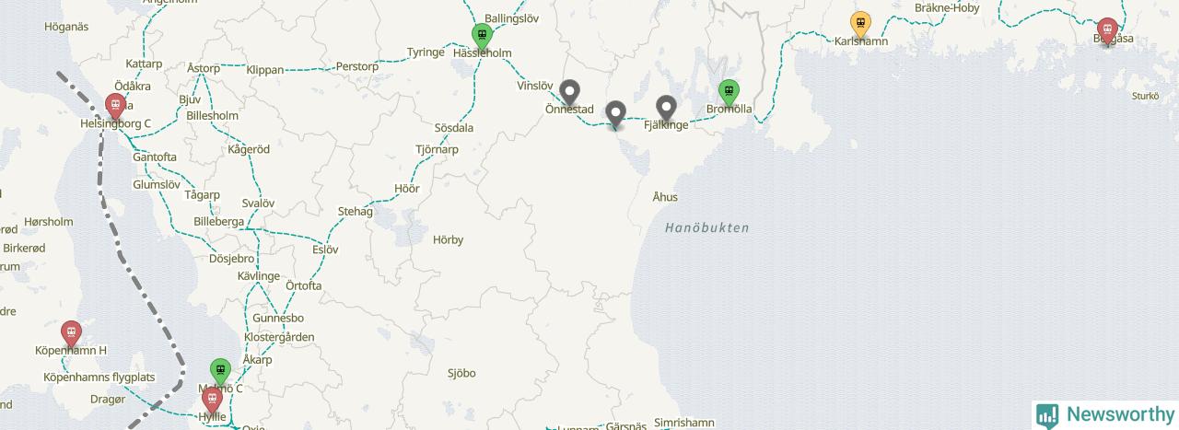Screen dimensions: 1179x430
Task: Click the Hanöbukten bay label
Action: [706, 227]
